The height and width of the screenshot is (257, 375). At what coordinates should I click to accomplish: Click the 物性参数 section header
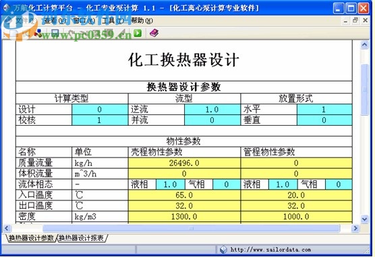184,141
